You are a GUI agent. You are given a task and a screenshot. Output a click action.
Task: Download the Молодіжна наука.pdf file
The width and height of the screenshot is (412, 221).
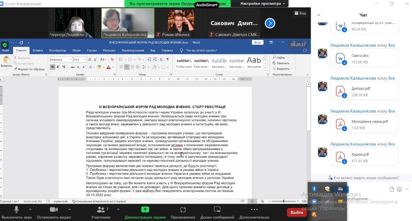click(344, 129)
